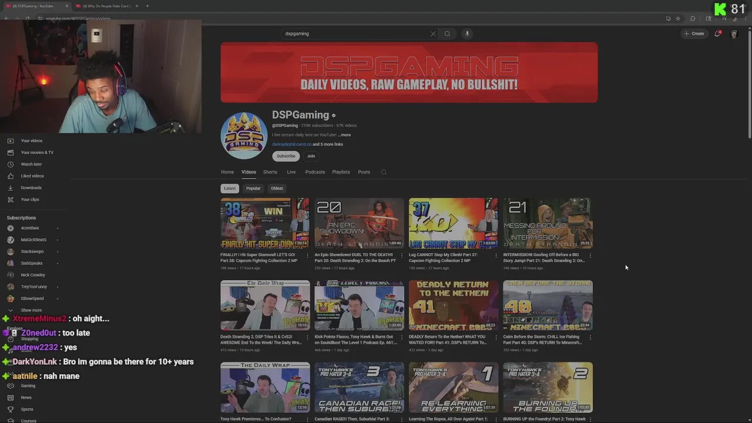
Task: Subscribe to DSPGaming
Action: coord(286,156)
